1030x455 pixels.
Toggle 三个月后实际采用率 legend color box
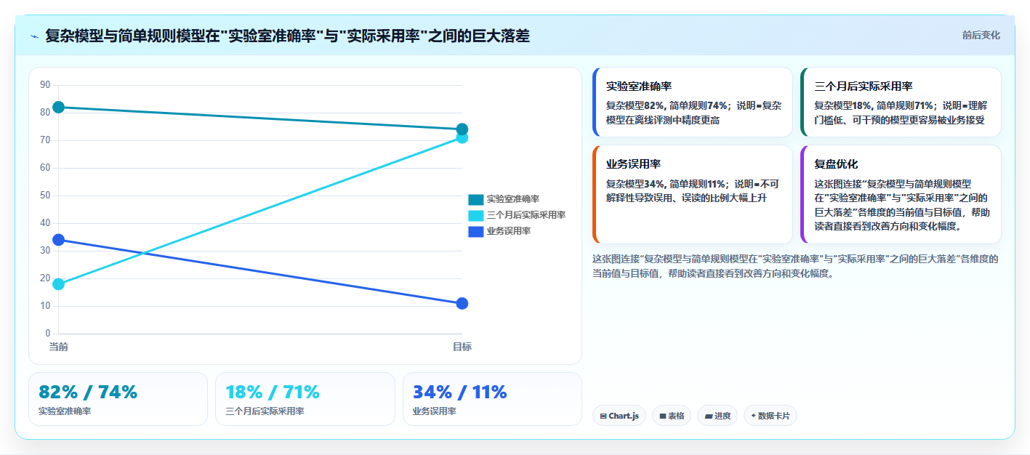(476, 215)
